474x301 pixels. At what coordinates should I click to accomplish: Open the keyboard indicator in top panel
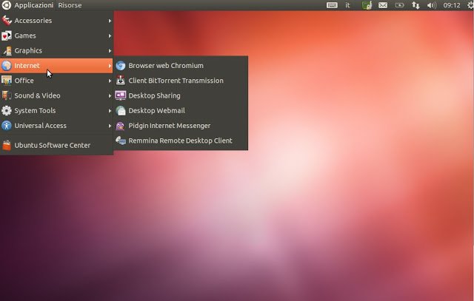332,5
